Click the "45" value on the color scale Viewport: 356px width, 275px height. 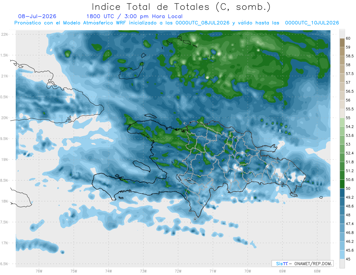tap(348, 259)
